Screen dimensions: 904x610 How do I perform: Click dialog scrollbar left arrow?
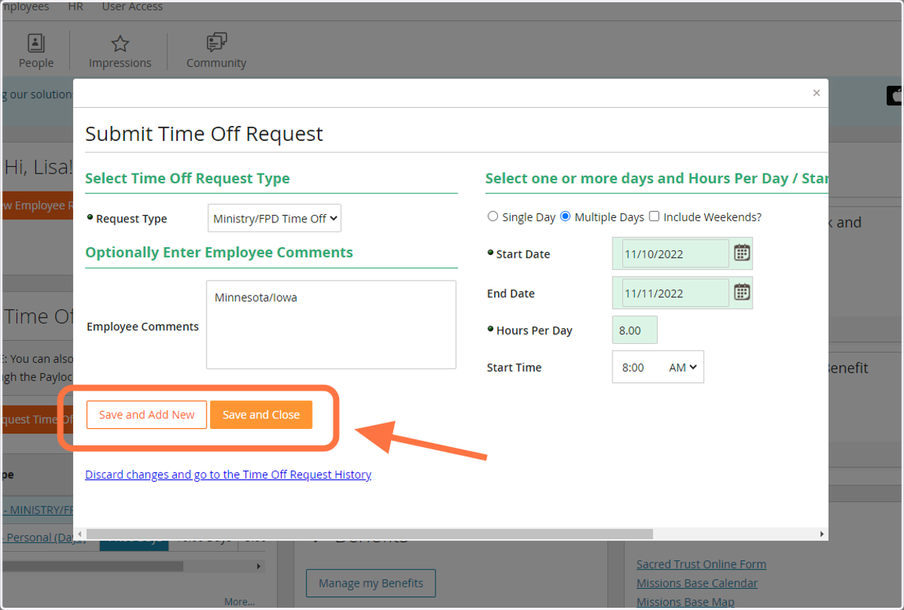pos(80,534)
